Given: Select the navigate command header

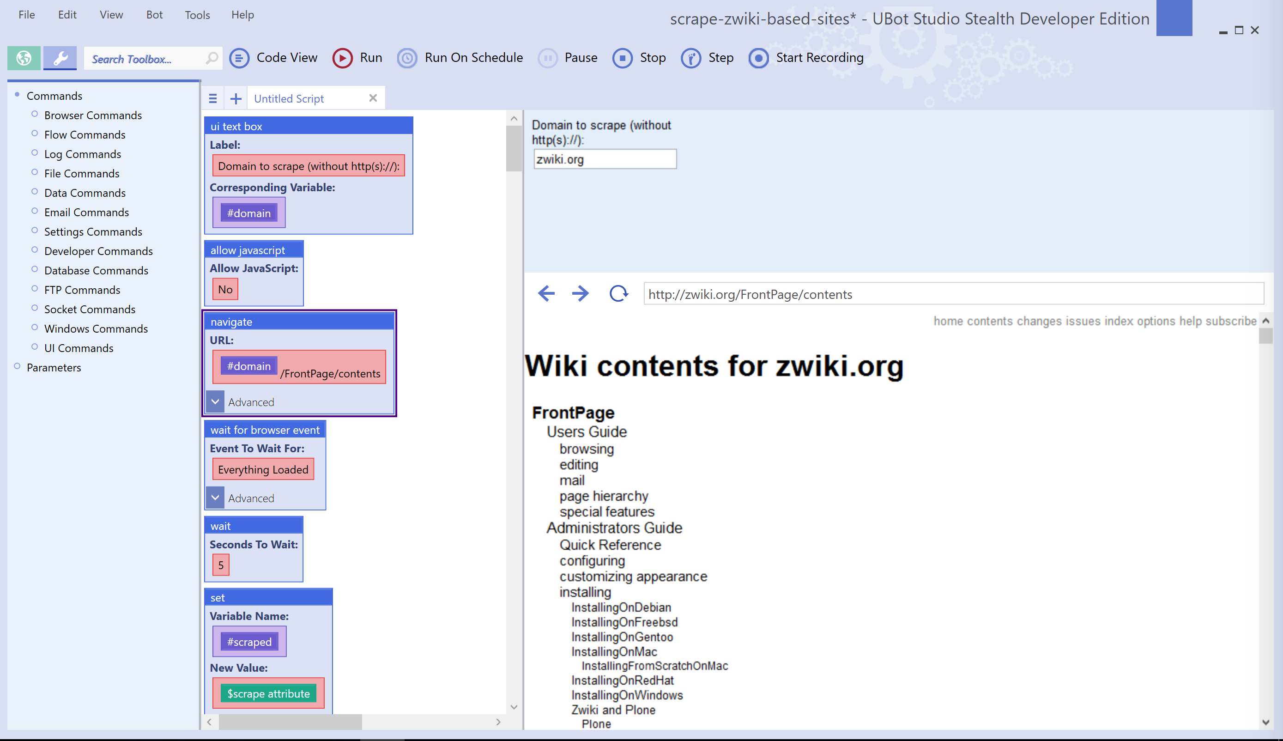Looking at the screenshot, I should [299, 322].
